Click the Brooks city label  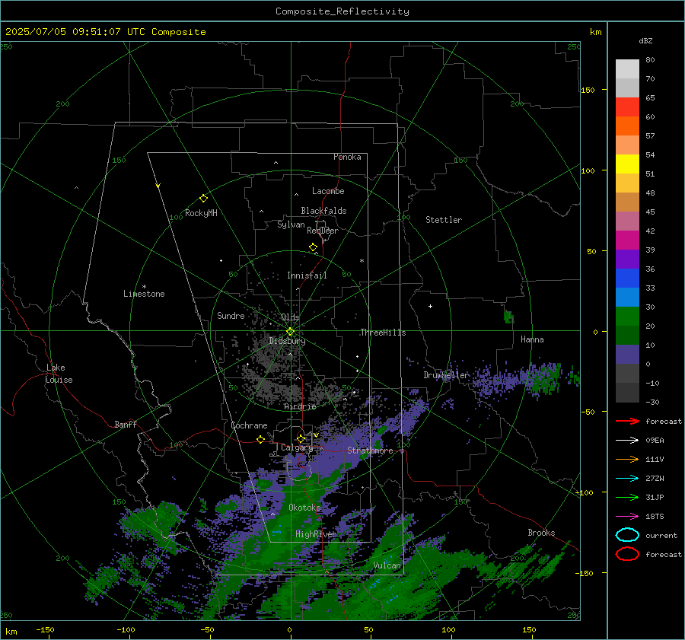tap(541, 533)
